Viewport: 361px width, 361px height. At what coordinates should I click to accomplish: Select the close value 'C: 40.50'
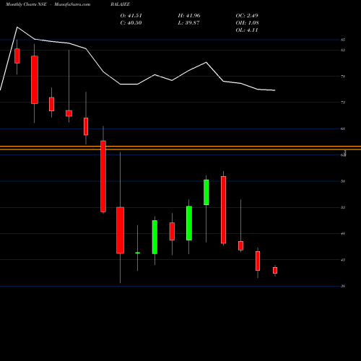(x=131, y=23)
